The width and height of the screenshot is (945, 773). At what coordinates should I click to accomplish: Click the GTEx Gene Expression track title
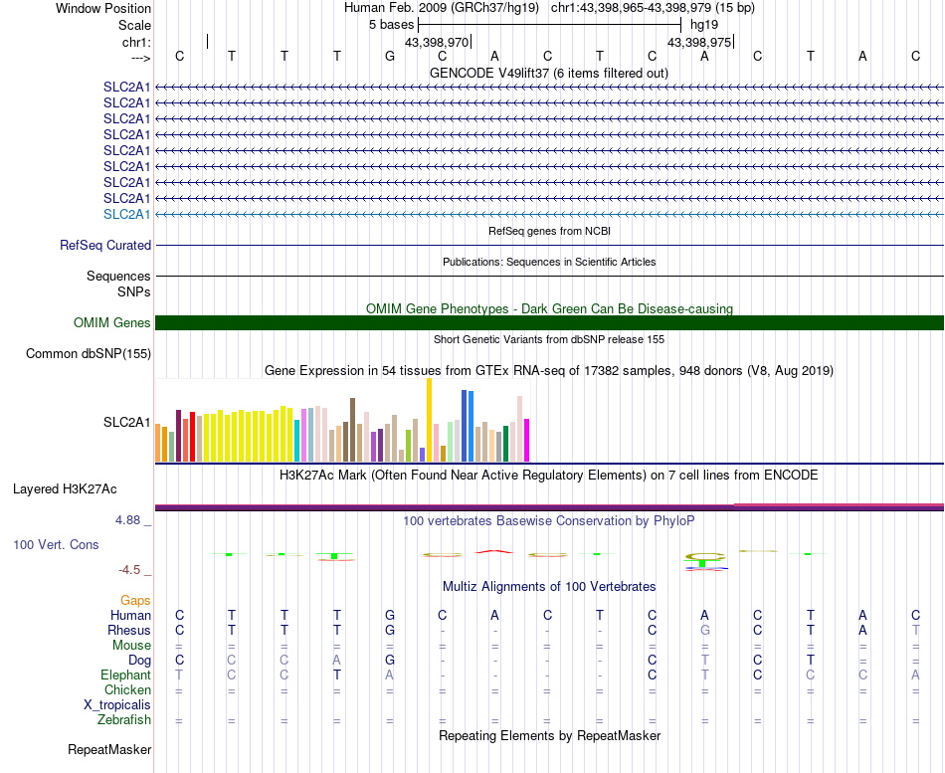point(548,371)
